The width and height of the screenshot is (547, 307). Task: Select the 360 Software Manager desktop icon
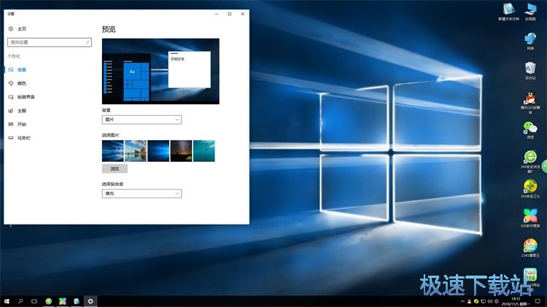pyautogui.click(x=530, y=218)
